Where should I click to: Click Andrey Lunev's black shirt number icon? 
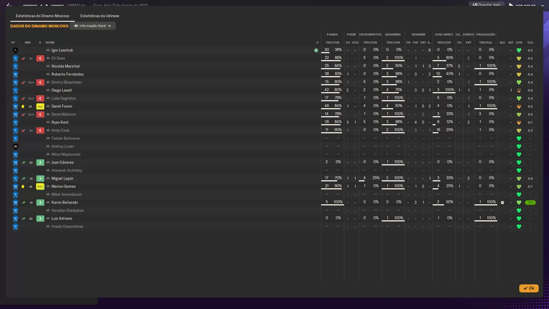[x=15, y=147]
